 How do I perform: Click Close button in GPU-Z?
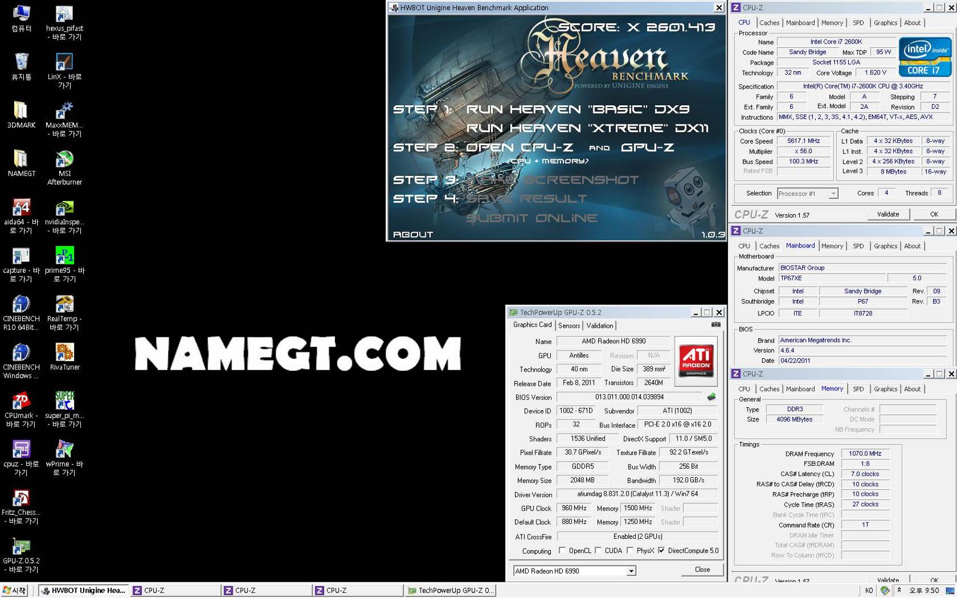[702, 570]
